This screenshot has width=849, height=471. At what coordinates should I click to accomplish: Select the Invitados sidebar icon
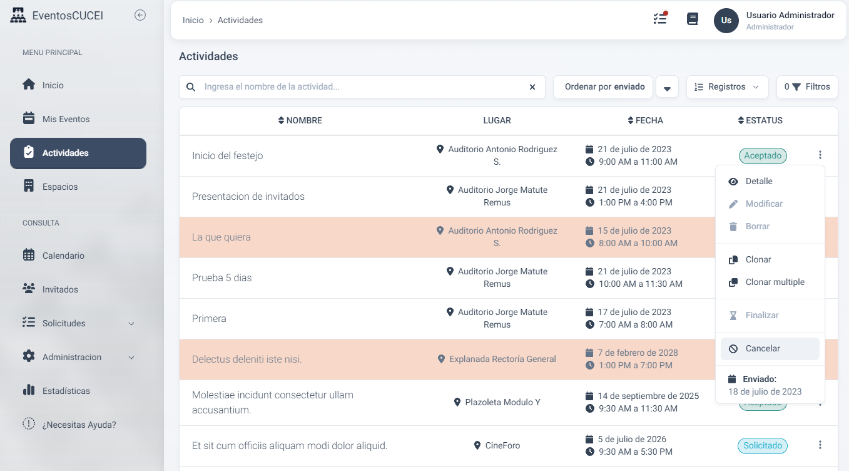click(29, 289)
